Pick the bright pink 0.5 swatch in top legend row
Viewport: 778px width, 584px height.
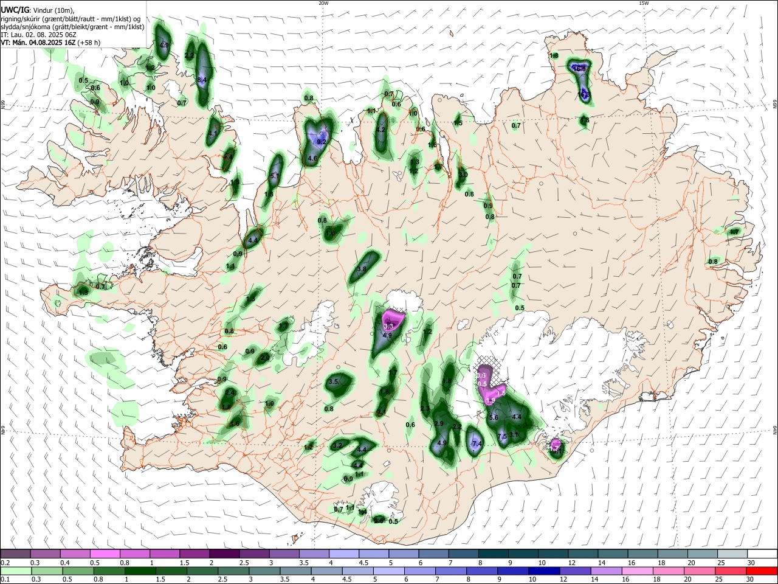point(105,554)
